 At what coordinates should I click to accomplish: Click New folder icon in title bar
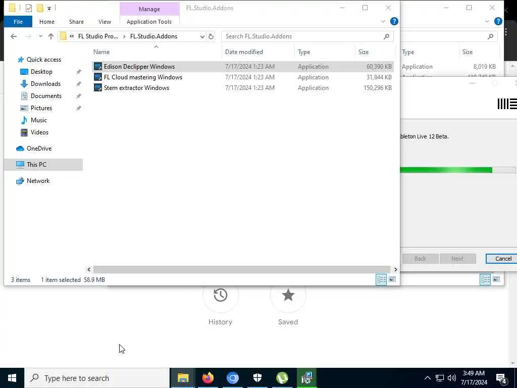40,8
